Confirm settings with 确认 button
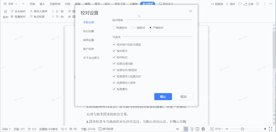 pos(163,97)
